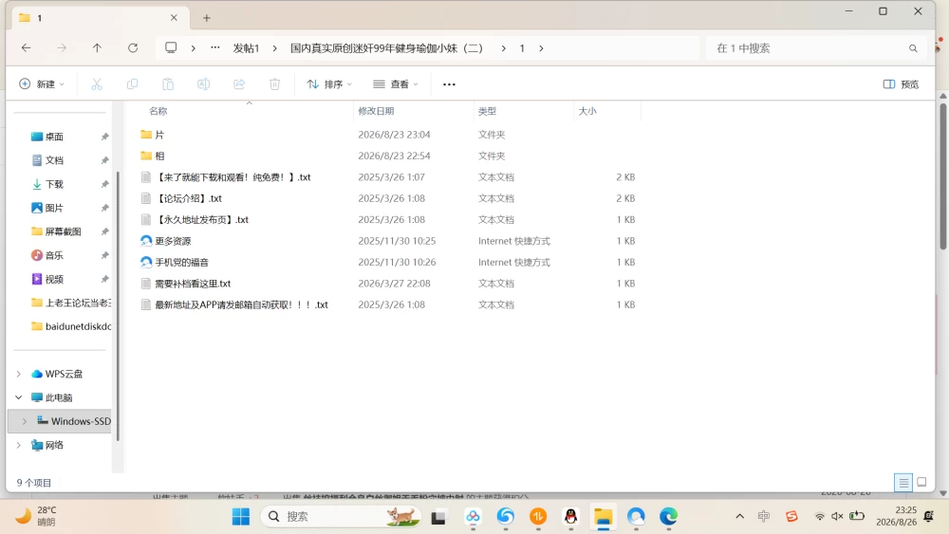Delete the selected item via trash icon
This screenshot has width=949, height=534.
275,84
